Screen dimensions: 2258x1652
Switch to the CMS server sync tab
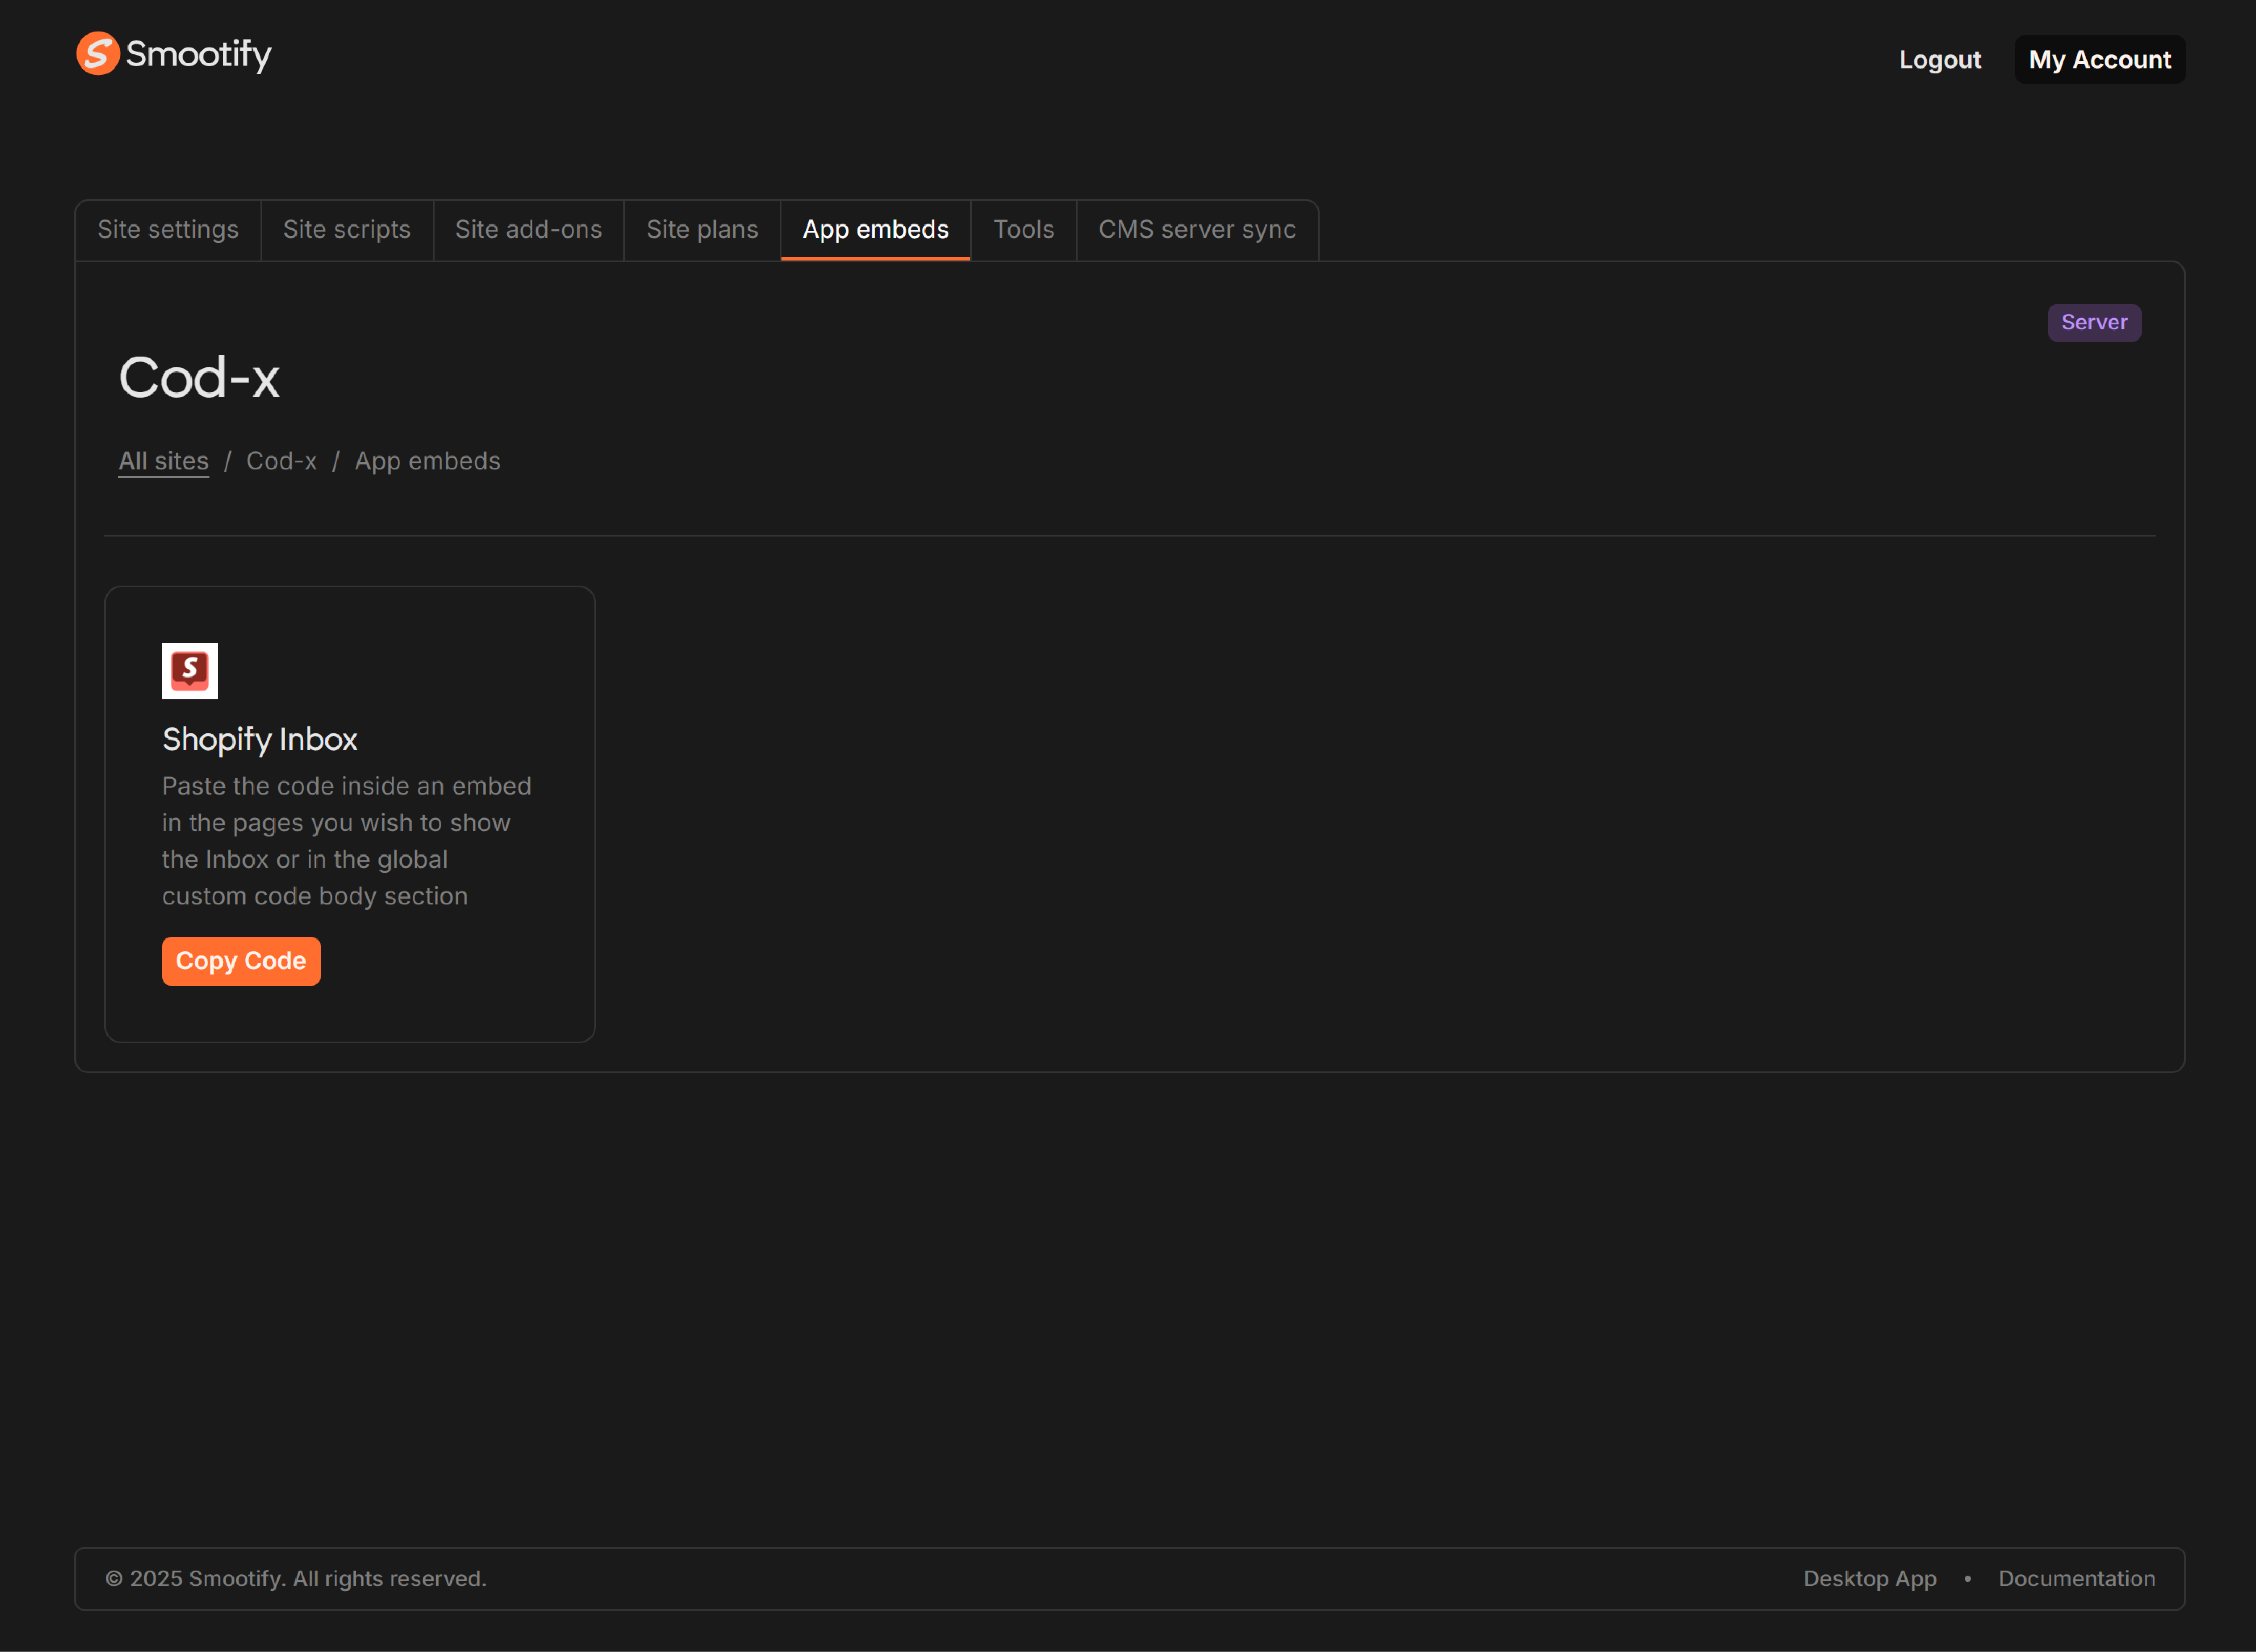pyautogui.click(x=1197, y=229)
